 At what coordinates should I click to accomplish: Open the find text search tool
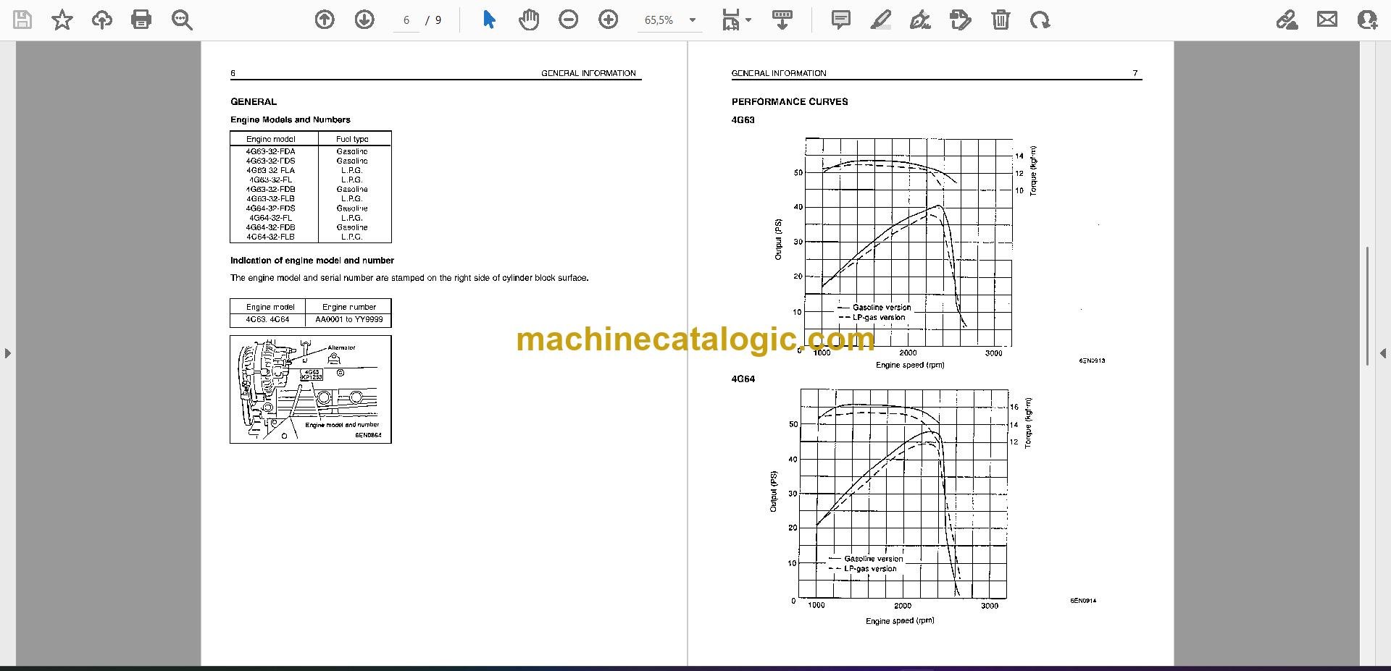click(x=182, y=20)
